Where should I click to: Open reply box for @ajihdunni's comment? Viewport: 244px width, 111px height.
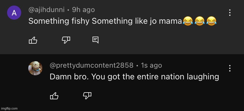point(95,40)
